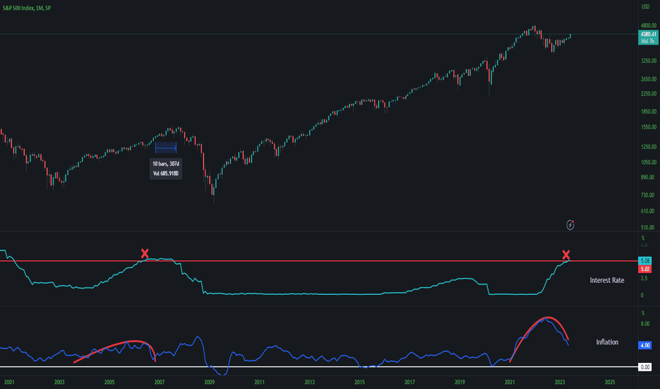
Task: Click the 2025 time axis label
Action: pyautogui.click(x=610, y=382)
